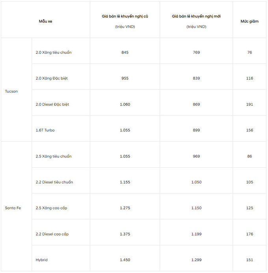Click the old price value 845
This screenshot has height=273, width=268.
coord(125,52)
